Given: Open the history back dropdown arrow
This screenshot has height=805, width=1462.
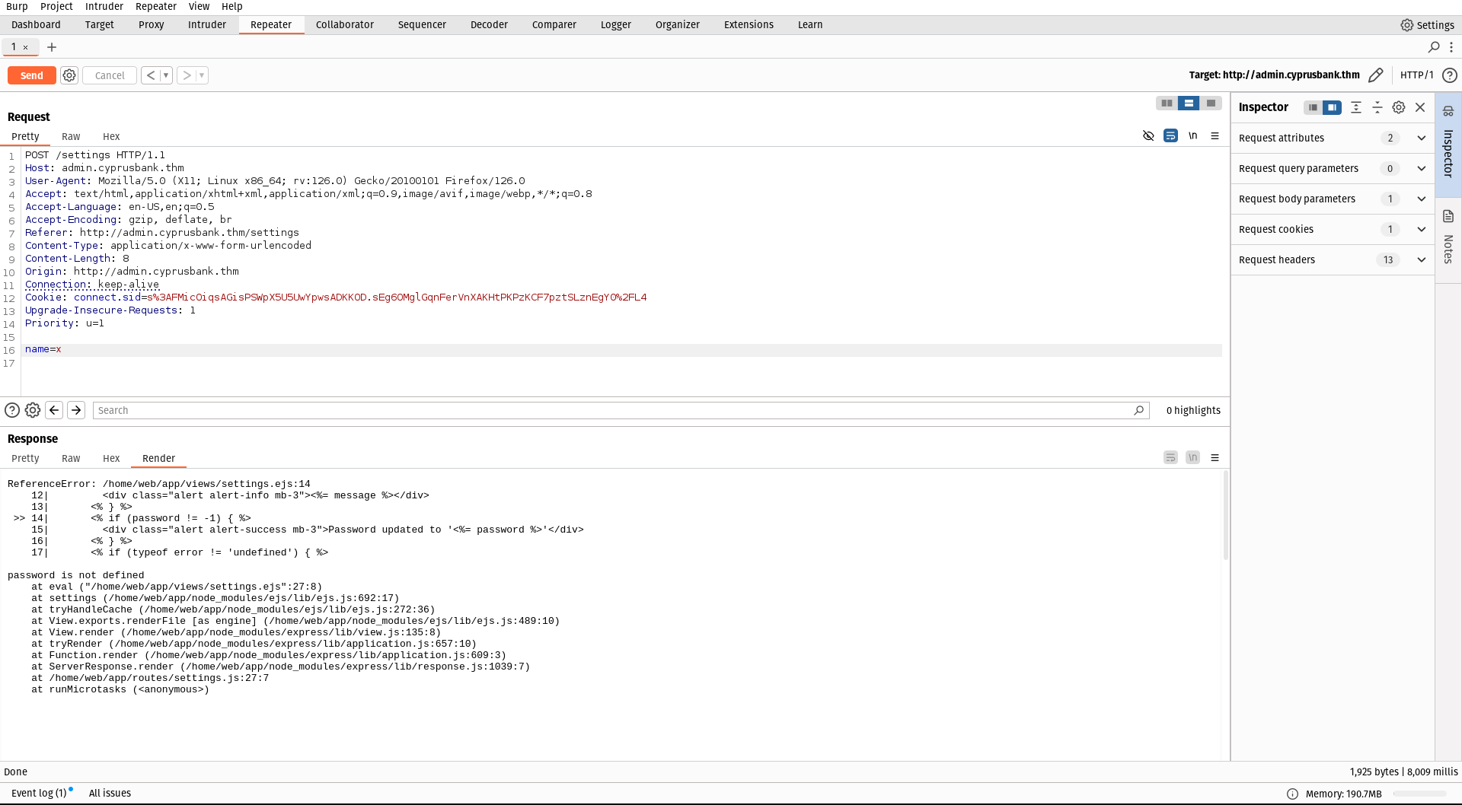Looking at the screenshot, I should (x=166, y=75).
